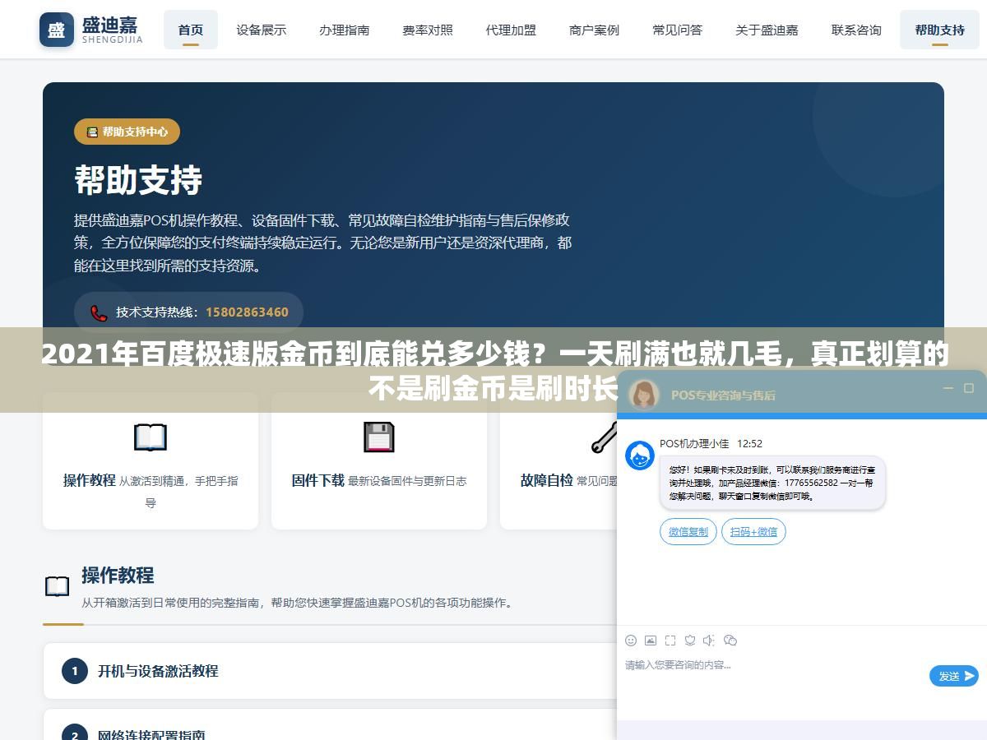This screenshot has height=740, width=987.
Task: Click the 操作教程 book icon card
Action: pyautogui.click(x=151, y=437)
